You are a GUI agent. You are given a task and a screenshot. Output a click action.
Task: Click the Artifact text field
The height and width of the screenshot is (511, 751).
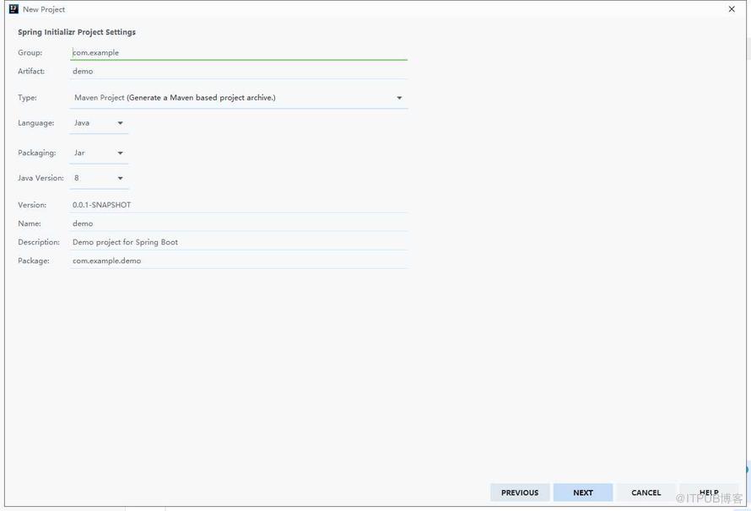click(239, 72)
